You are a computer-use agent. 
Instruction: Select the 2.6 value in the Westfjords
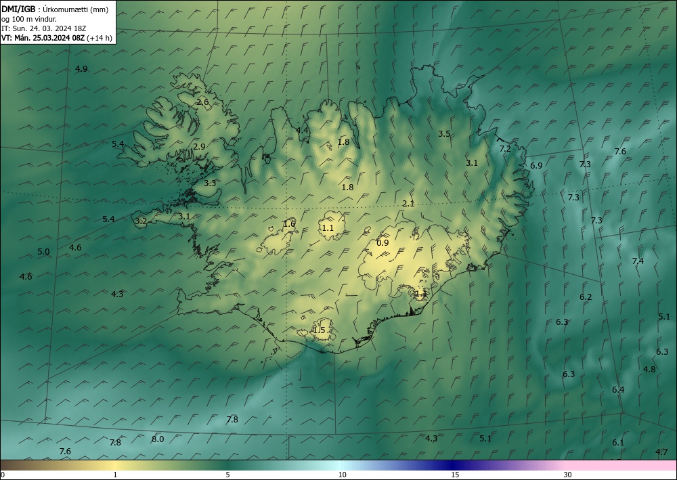coord(202,102)
